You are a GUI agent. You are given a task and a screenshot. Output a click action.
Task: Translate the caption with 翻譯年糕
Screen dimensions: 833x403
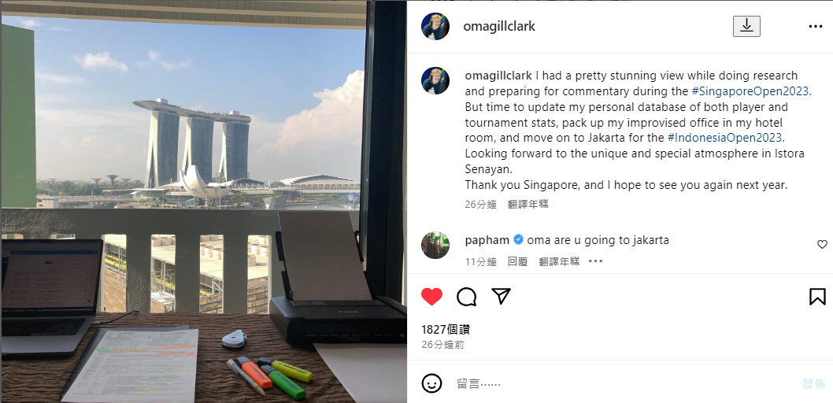tap(528, 204)
